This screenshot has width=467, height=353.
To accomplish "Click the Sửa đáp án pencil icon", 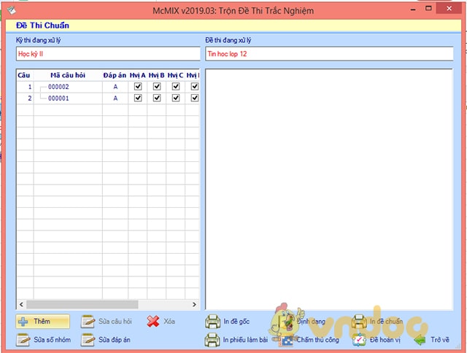I will click(88, 340).
